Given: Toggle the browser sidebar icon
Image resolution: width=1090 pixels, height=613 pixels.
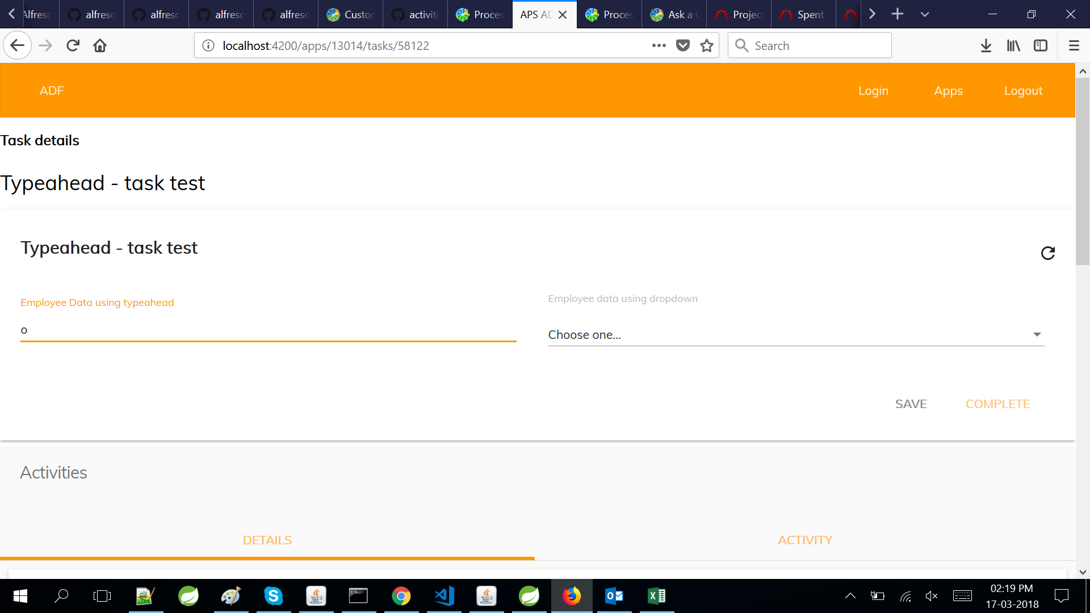Looking at the screenshot, I should [1041, 45].
